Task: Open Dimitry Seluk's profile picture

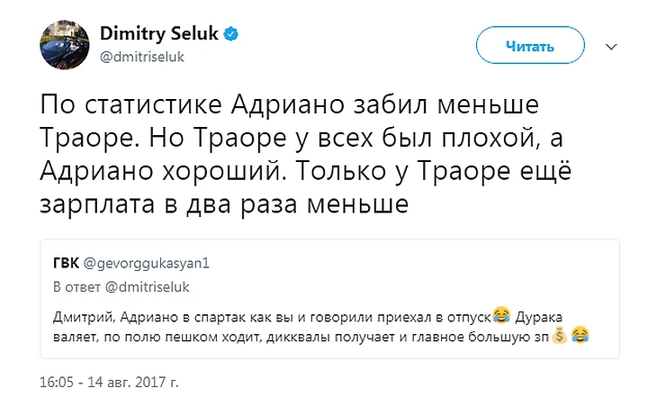Action: (62, 45)
